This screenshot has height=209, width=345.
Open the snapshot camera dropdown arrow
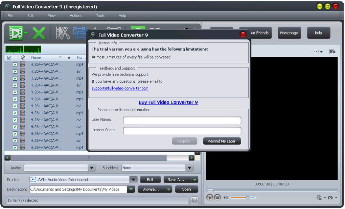[x=336, y=198]
